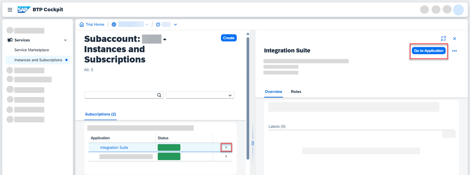Close the Integration Suite detail panel
This screenshot has width=470, height=175.
[x=454, y=38]
